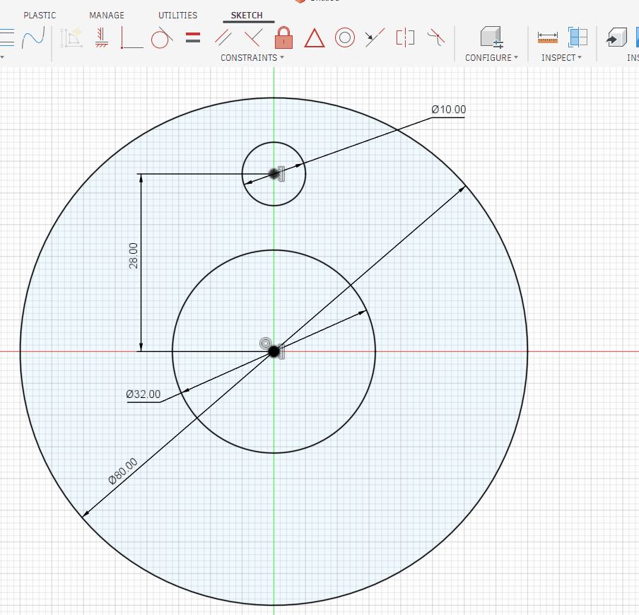The image size is (639, 615).
Task: Select the small circle's center point
Action: 274,174
